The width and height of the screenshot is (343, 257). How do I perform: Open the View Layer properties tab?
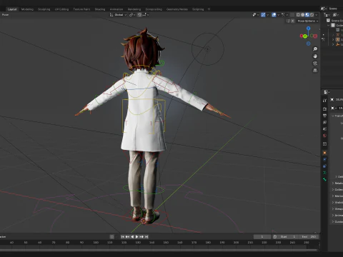tap(324, 122)
